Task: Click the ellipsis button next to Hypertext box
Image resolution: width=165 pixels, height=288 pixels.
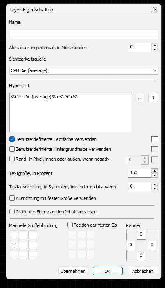Action: click(140, 98)
